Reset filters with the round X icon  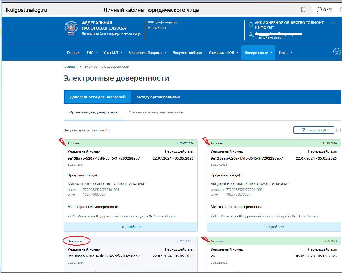tap(338, 130)
